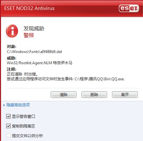Select the Win32/Rootkit.Agent.NLM threat name
Image resolution: width=143 pixels, height=141 pixels.
(x=29, y=63)
